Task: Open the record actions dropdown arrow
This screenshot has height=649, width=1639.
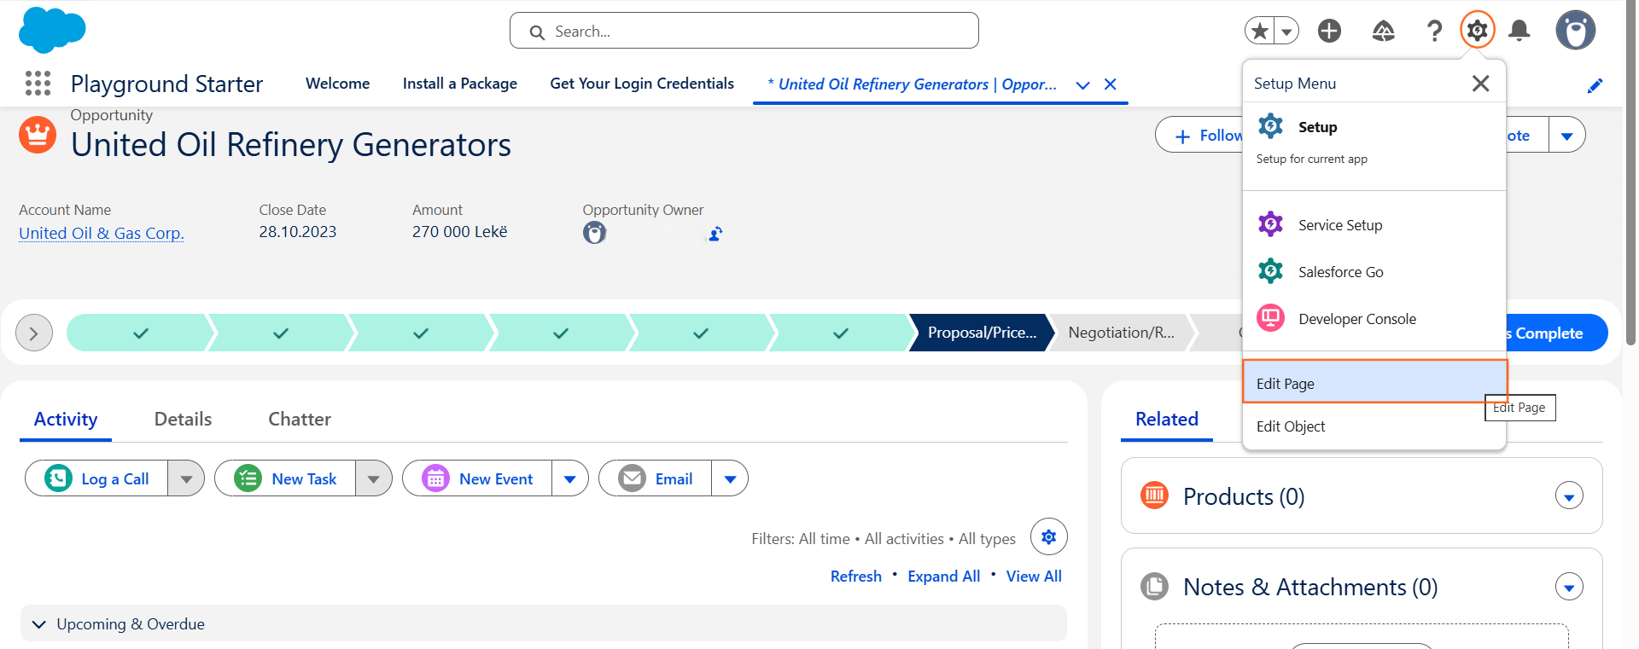Action: click(x=1566, y=136)
